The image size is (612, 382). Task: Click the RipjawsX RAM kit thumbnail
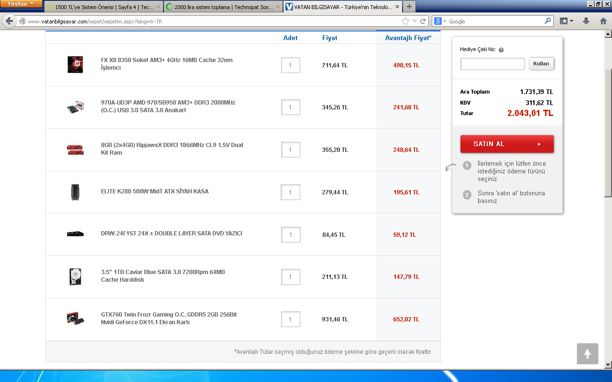pos(76,149)
